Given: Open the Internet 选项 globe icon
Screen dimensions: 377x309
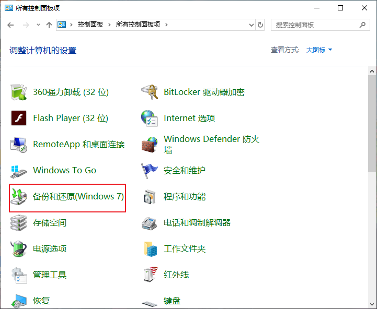Looking at the screenshot, I should coord(150,118).
